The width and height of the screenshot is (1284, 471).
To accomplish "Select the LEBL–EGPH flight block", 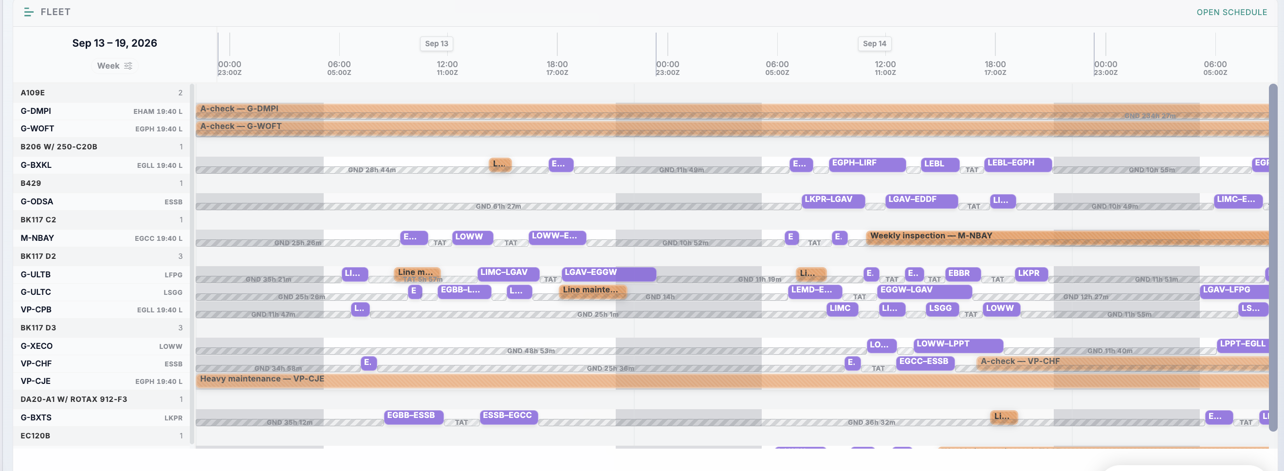I will click(x=1018, y=164).
